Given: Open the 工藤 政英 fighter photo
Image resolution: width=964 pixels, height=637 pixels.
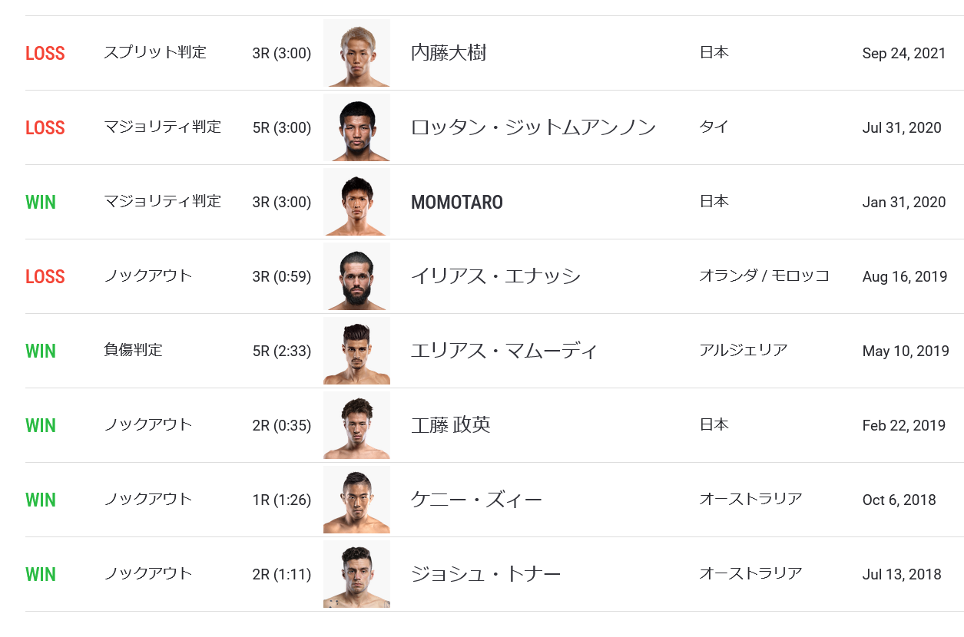Looking at the screenshot, I should 356,425.
